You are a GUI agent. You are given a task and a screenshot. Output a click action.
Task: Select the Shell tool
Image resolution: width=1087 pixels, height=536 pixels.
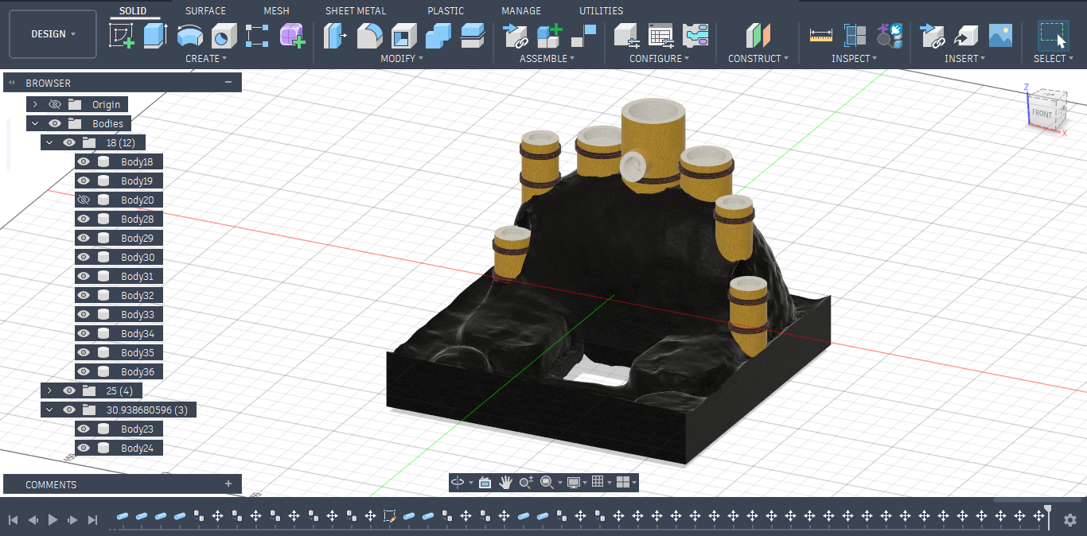(403, 36)
